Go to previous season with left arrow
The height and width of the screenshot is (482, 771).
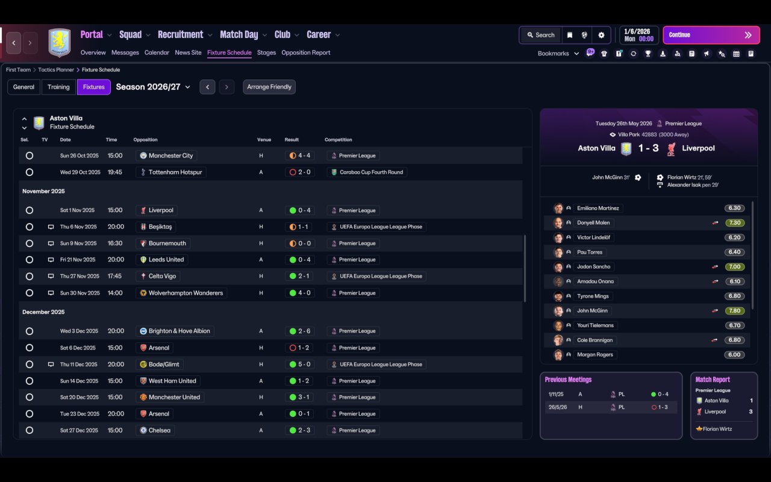[x=207, y=87]
